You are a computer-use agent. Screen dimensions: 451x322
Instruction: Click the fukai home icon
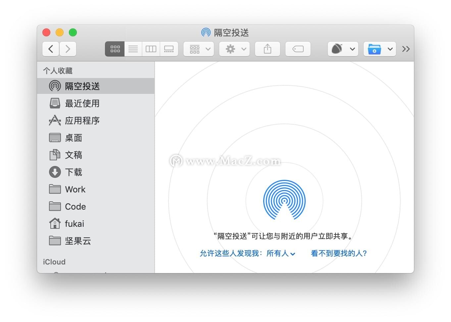point(55,223)
